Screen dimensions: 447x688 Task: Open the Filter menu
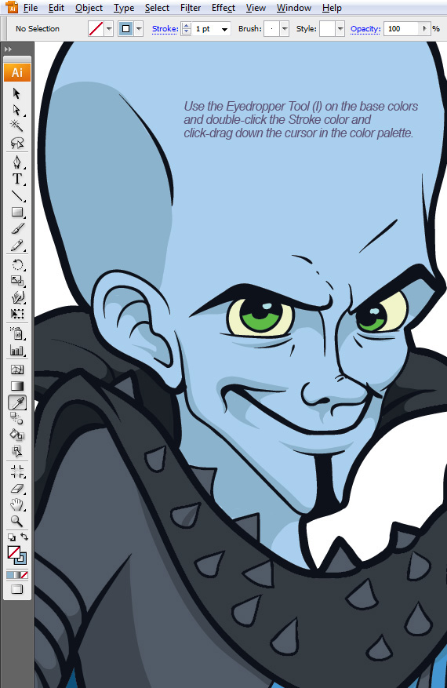coord(191,8)
